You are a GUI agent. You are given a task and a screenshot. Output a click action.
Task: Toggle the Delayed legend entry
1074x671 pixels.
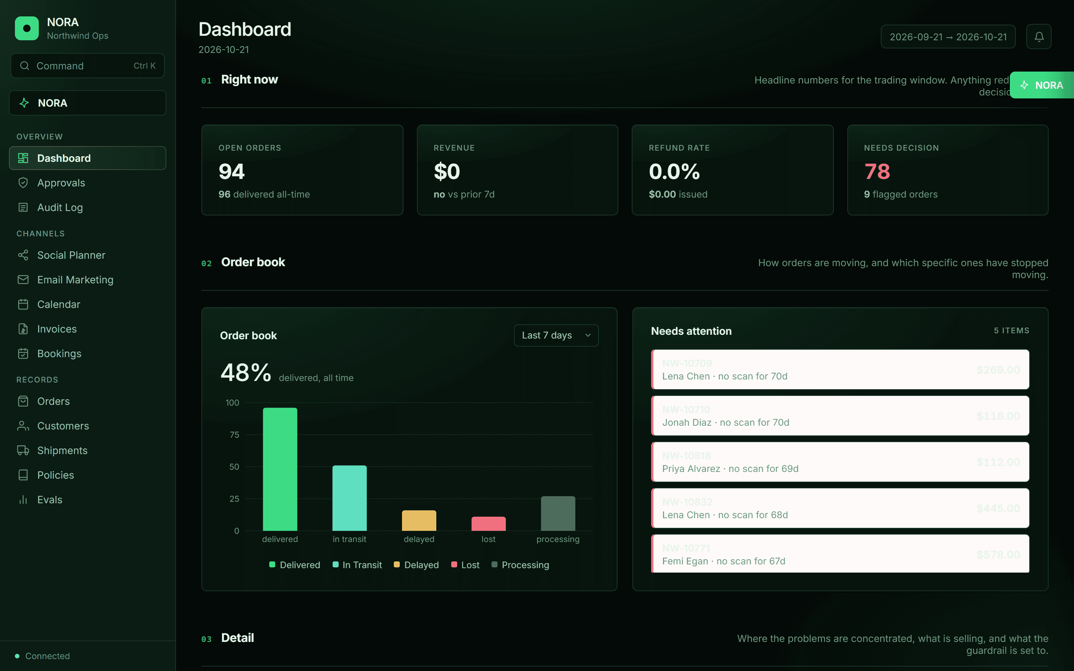(416, 565)
